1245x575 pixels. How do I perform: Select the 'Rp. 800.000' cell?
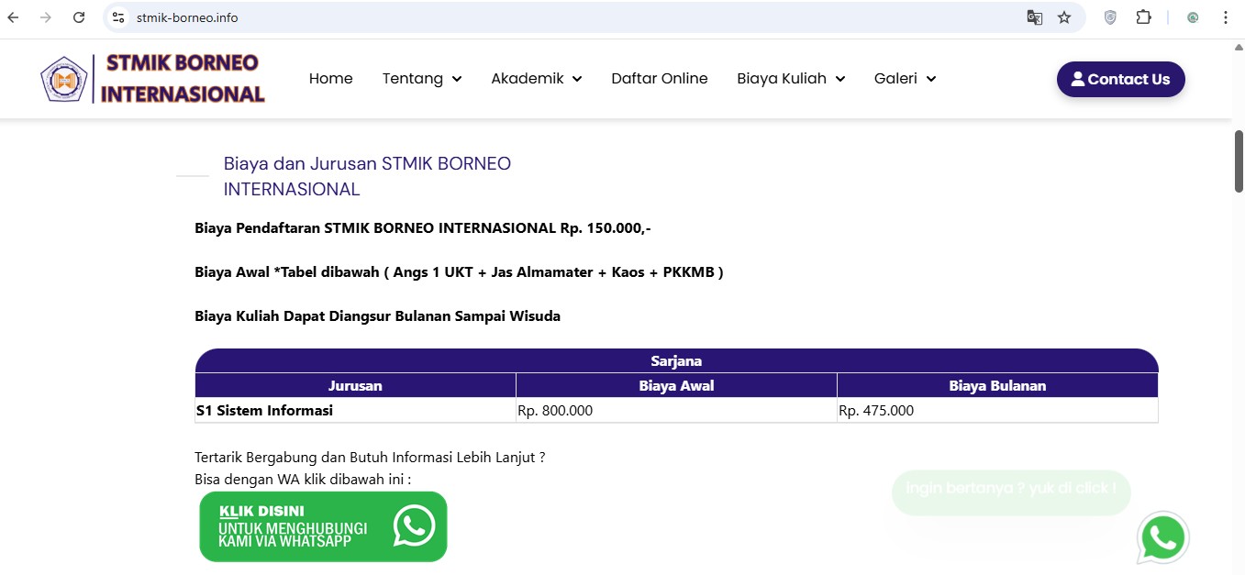coord(676,411)
